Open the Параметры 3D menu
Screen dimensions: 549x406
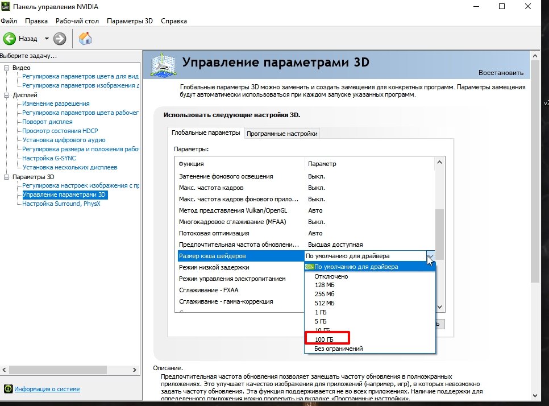130,21
